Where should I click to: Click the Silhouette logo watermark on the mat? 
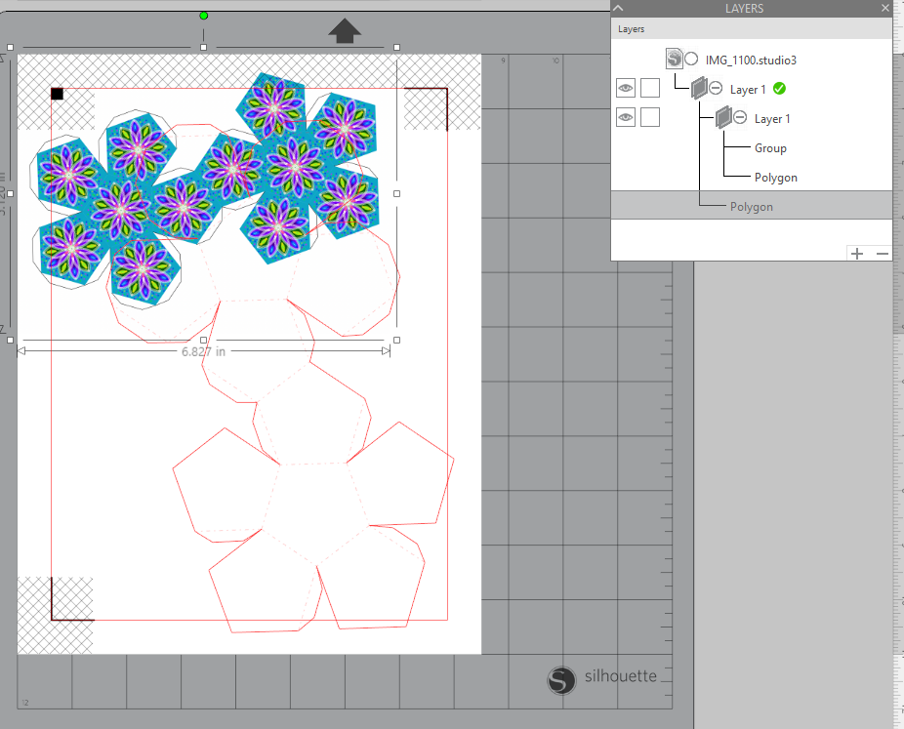click(561, 681)
